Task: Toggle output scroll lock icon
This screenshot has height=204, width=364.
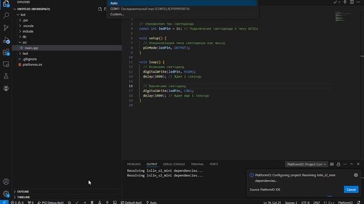Action: pyautogui.click(x=338, y=164)
